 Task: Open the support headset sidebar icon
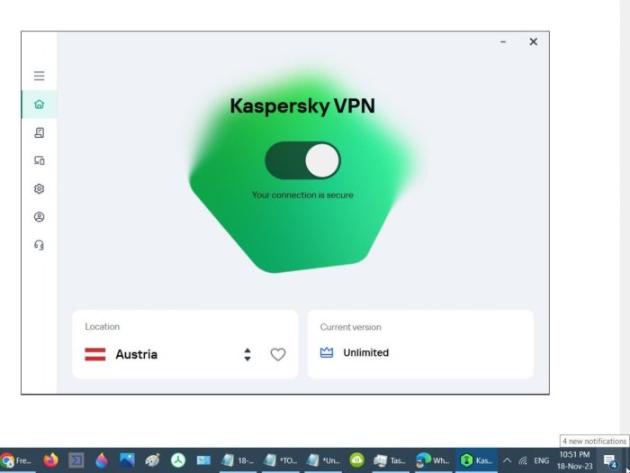[39, 245]
